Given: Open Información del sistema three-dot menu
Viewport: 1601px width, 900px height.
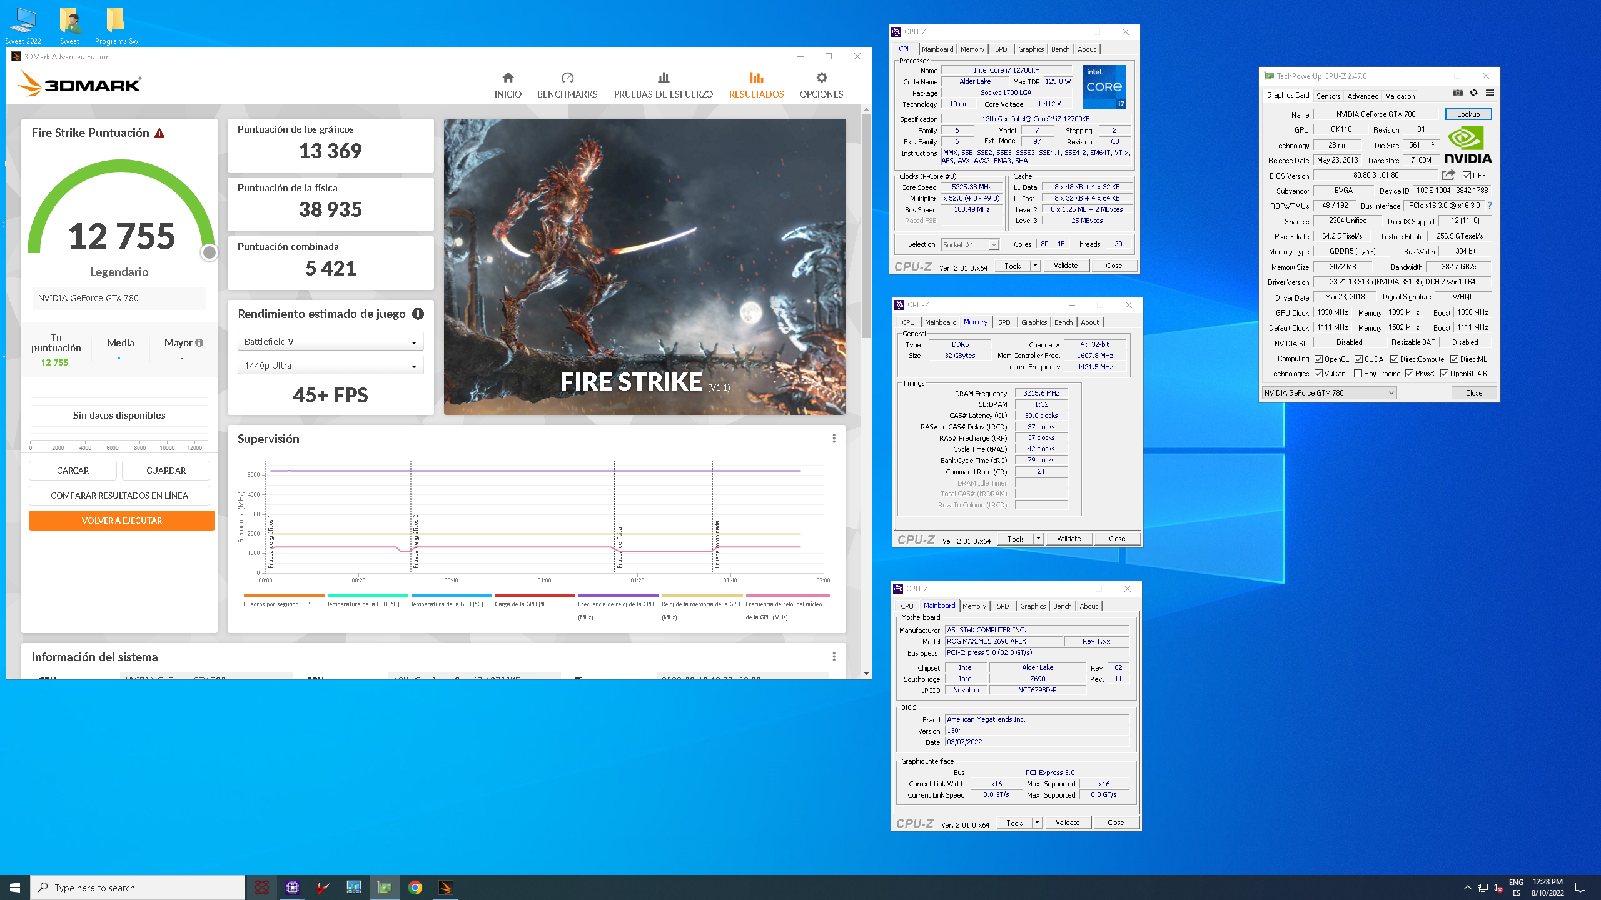Looking at the screenshot, I should coord(834,657).
